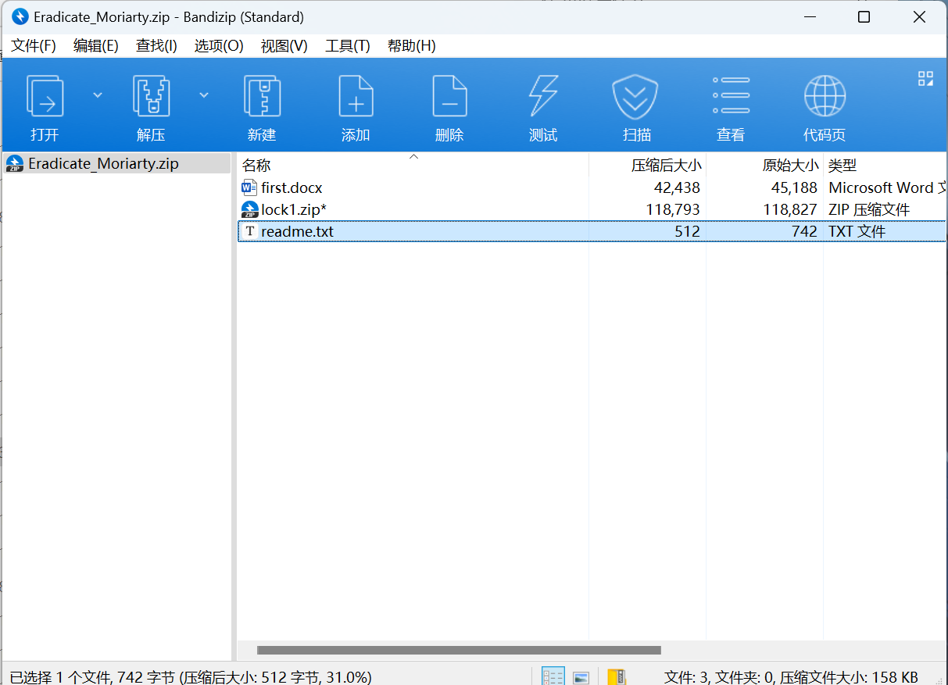Click the 新建 (New archive) toolbar icon
948x685 pixels.
click(262, 96)
